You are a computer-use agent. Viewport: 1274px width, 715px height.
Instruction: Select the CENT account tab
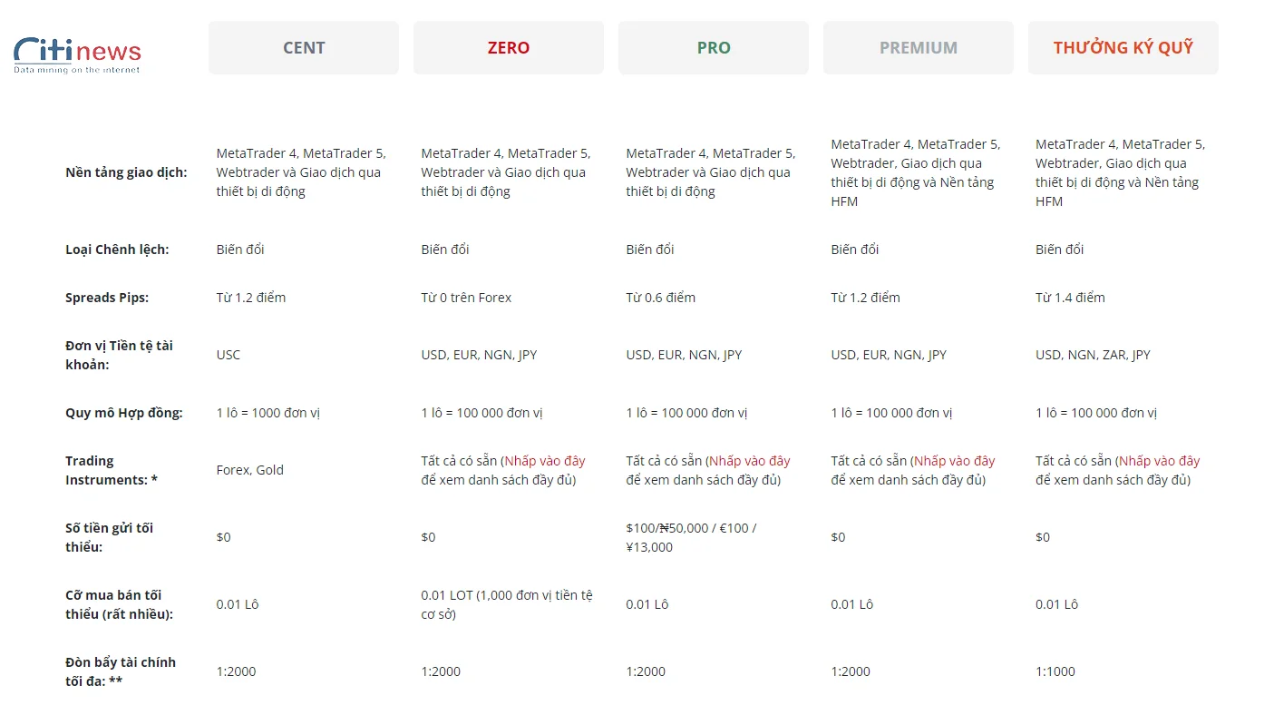click(304, 48)
